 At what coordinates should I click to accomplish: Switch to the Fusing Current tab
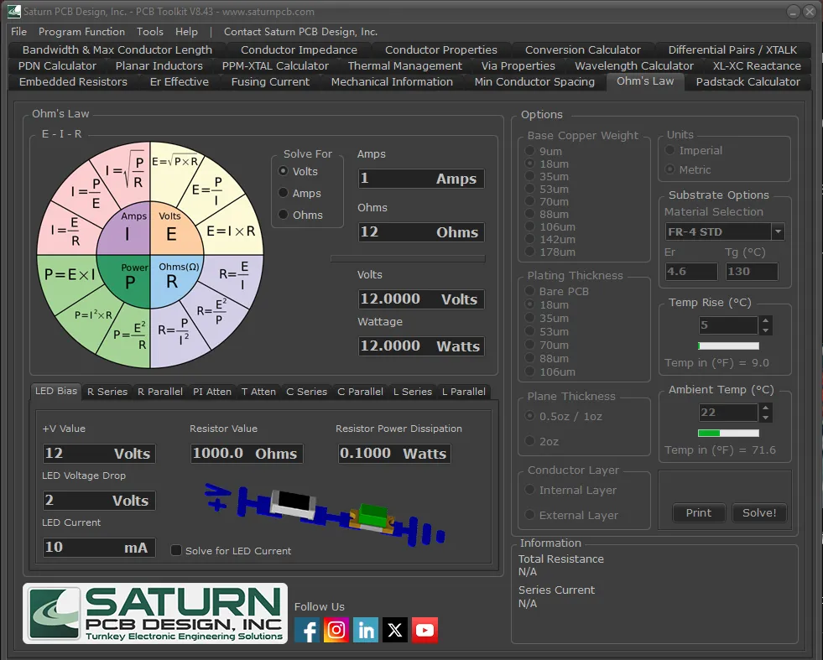pyautogui.click(x=270, y=82)
